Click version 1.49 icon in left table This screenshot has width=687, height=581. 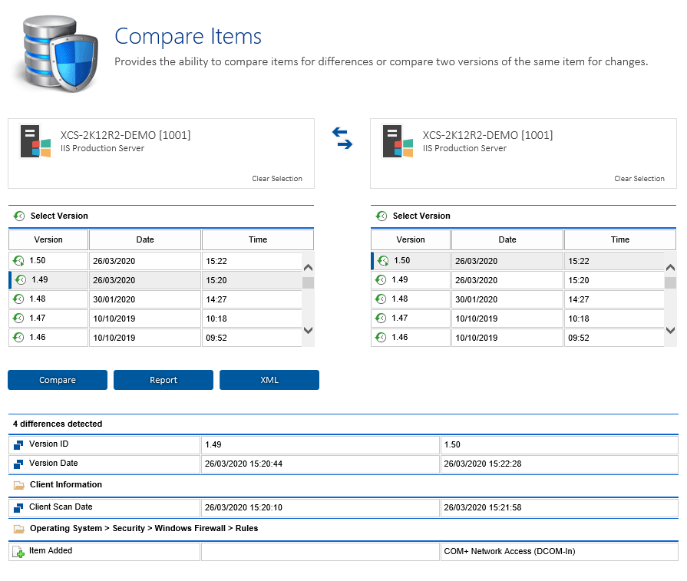point(21,280)
